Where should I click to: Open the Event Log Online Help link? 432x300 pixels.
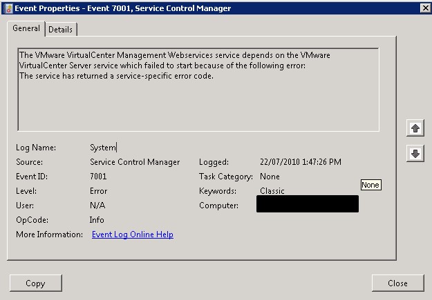(x=132, y=234)
